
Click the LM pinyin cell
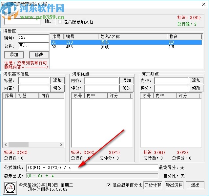point(172,47)
